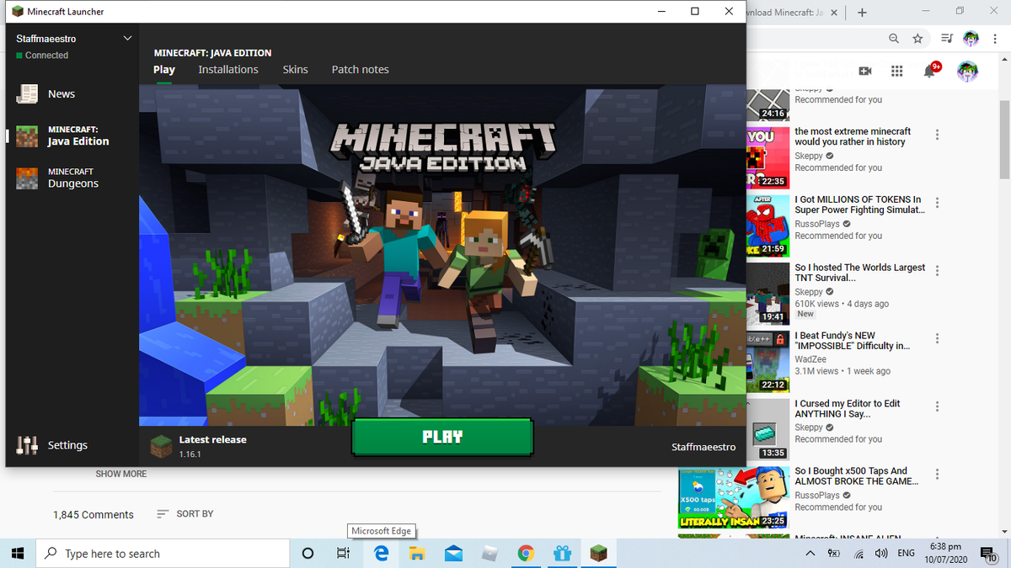Screen dimensions: 1011x568
Task: Open 'I Cursed my Editor' video title
Action: point(848,409)
